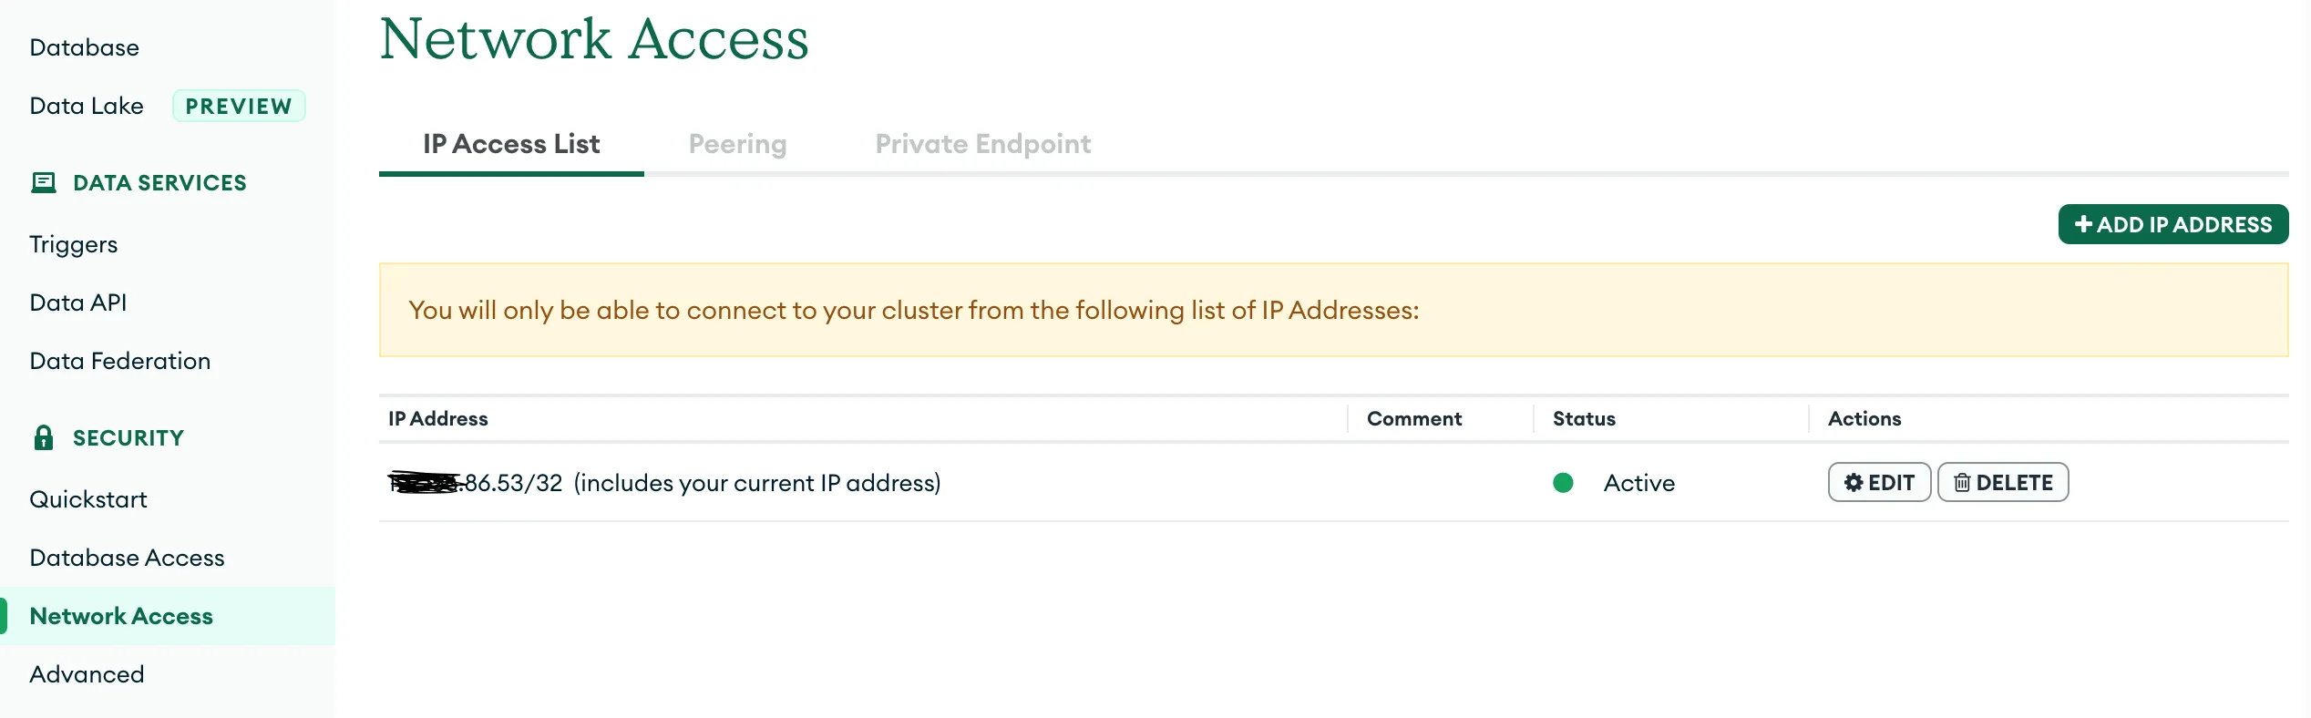Screen dimensions: 2311x718
Task: Select Network Access in sidebar
Action: tap(121, 616)
